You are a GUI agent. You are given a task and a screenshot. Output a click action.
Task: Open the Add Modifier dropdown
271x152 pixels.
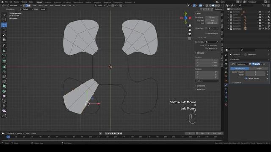[x=249, y=60]
